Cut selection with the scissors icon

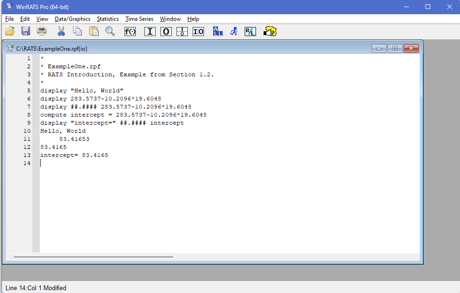(61, 32)
